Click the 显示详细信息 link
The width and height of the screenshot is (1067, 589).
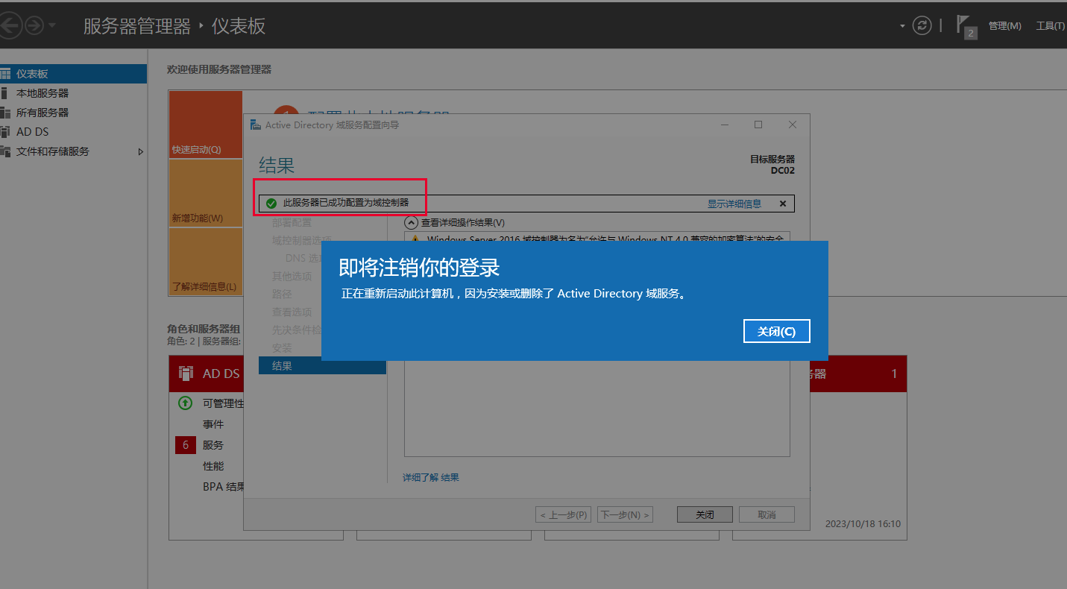coord(734,204)
